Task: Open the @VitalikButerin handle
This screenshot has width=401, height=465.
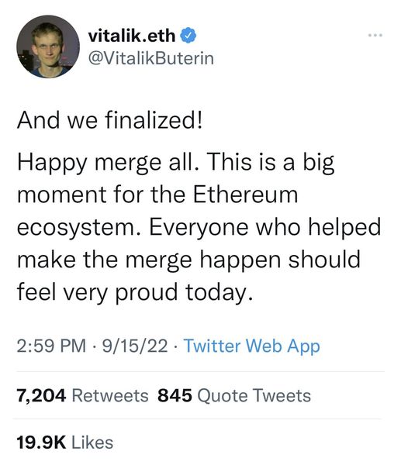Action: (151, 58)
